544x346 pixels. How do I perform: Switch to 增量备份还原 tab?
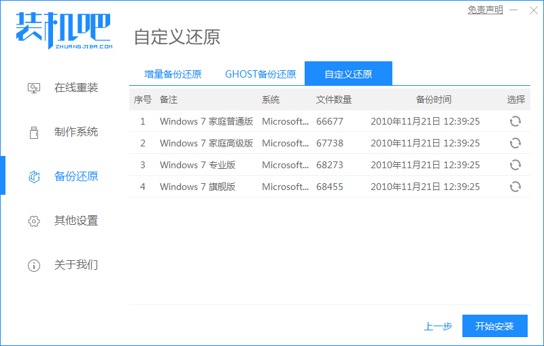[x=173, y=74]
